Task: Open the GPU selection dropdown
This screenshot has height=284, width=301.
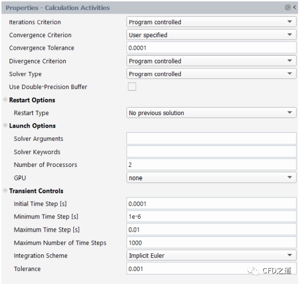Action: click(x=211, y=178)
